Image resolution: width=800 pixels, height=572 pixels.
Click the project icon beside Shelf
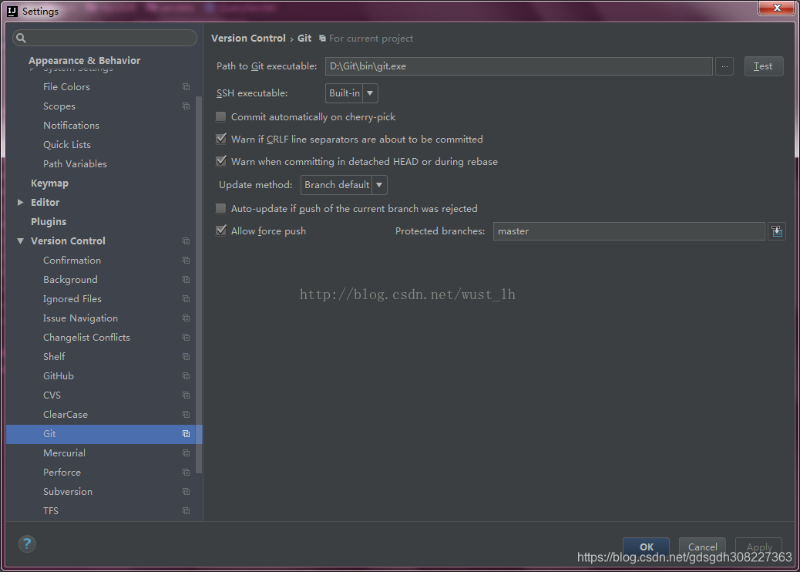(187, 357)
